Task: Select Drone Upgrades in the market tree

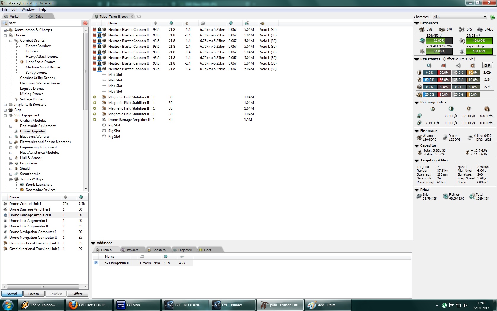Action: tap(33, 131)
